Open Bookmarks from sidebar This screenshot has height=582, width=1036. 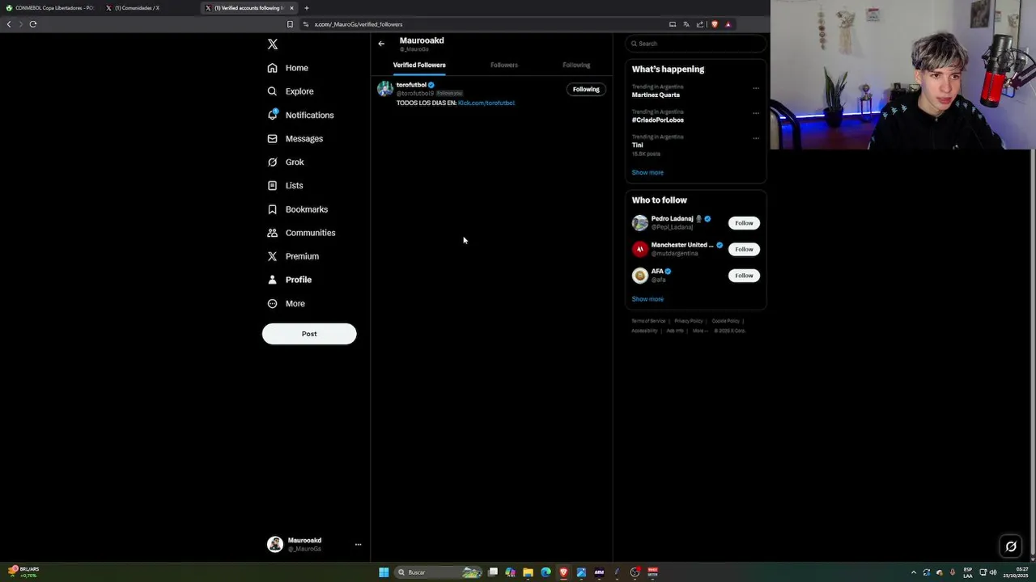[x=298, y=209]
